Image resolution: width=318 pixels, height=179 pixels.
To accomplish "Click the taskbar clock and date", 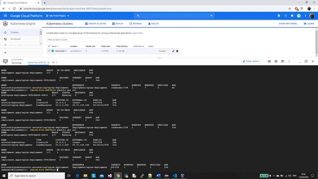I will (x=304, y=176).
